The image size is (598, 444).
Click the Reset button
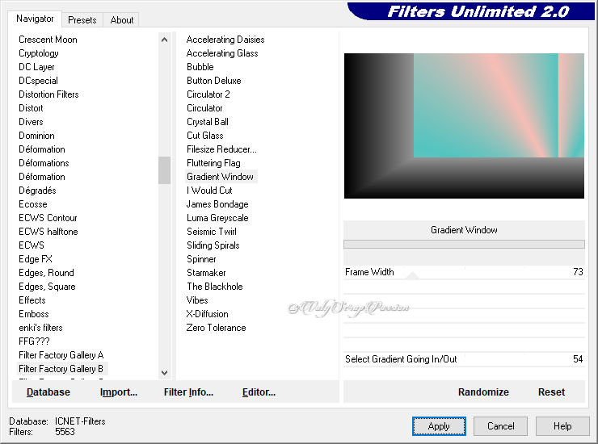[x=551, y=392]
